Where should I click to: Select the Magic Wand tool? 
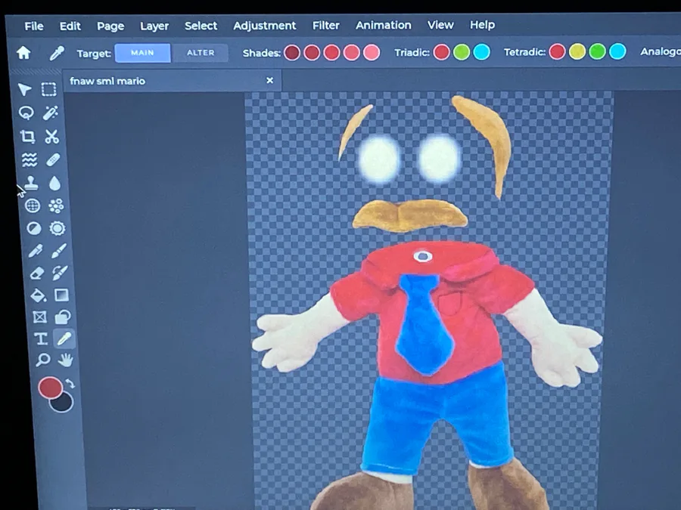[51, 113]
